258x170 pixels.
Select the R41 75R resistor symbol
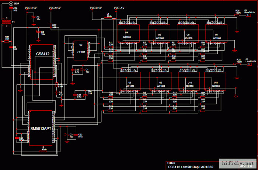[x=7, y=41]
